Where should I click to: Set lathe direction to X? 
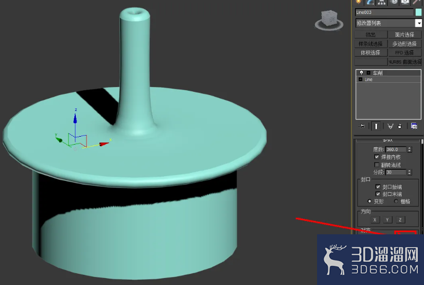(x=375, y=220)
